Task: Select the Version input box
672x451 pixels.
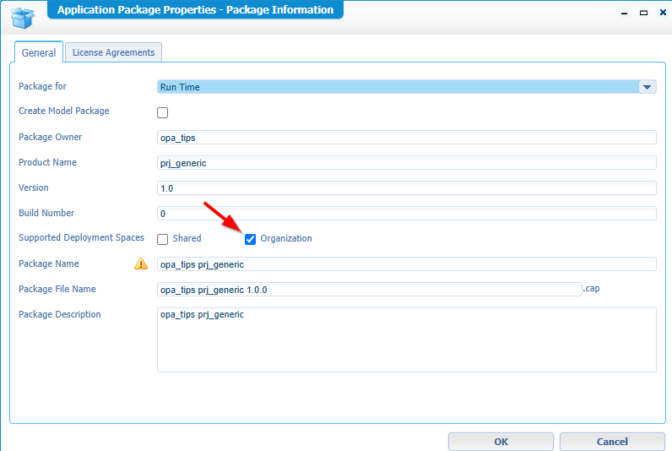Action: (406, 188)
